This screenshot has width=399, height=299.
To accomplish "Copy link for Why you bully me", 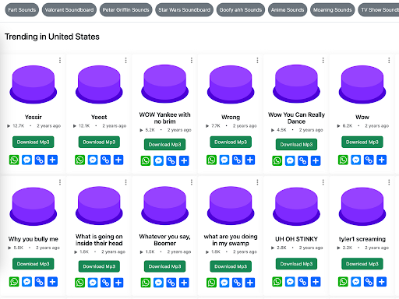I will tap(40, 282).
